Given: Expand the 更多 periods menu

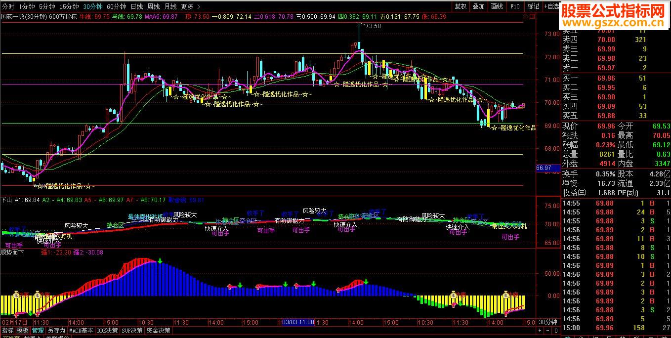Looking at the screenshot, I should pyautogui.click(x=190, y=6).
